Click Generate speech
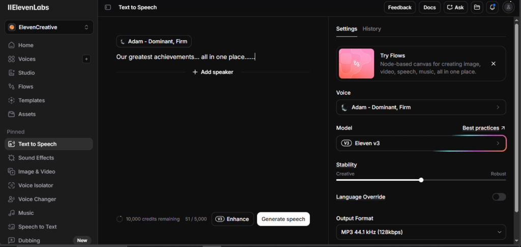The image size is (521, 247). 283,219
